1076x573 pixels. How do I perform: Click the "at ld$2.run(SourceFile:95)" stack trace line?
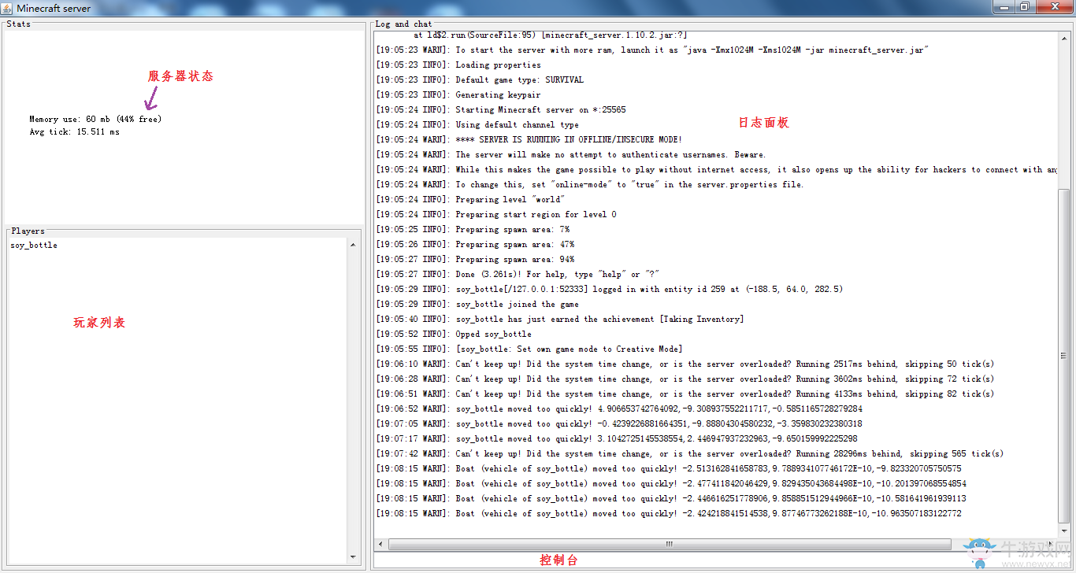pos(551,35)
